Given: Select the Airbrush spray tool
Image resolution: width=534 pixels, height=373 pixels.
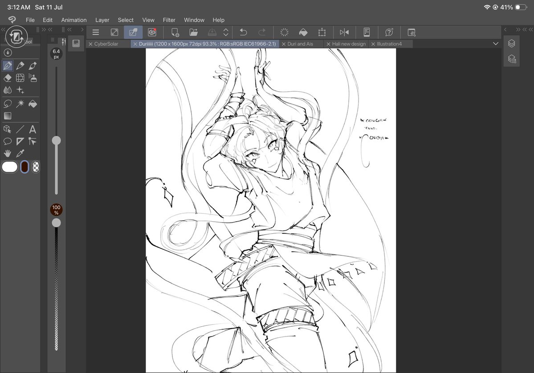Looking at the screenshot, I should click(x=33, y=78).
